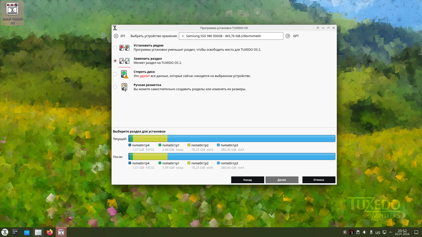Viewport: 422px width, 237px height.
Task: Open the storage device dropdown
Action: point(231,36)
